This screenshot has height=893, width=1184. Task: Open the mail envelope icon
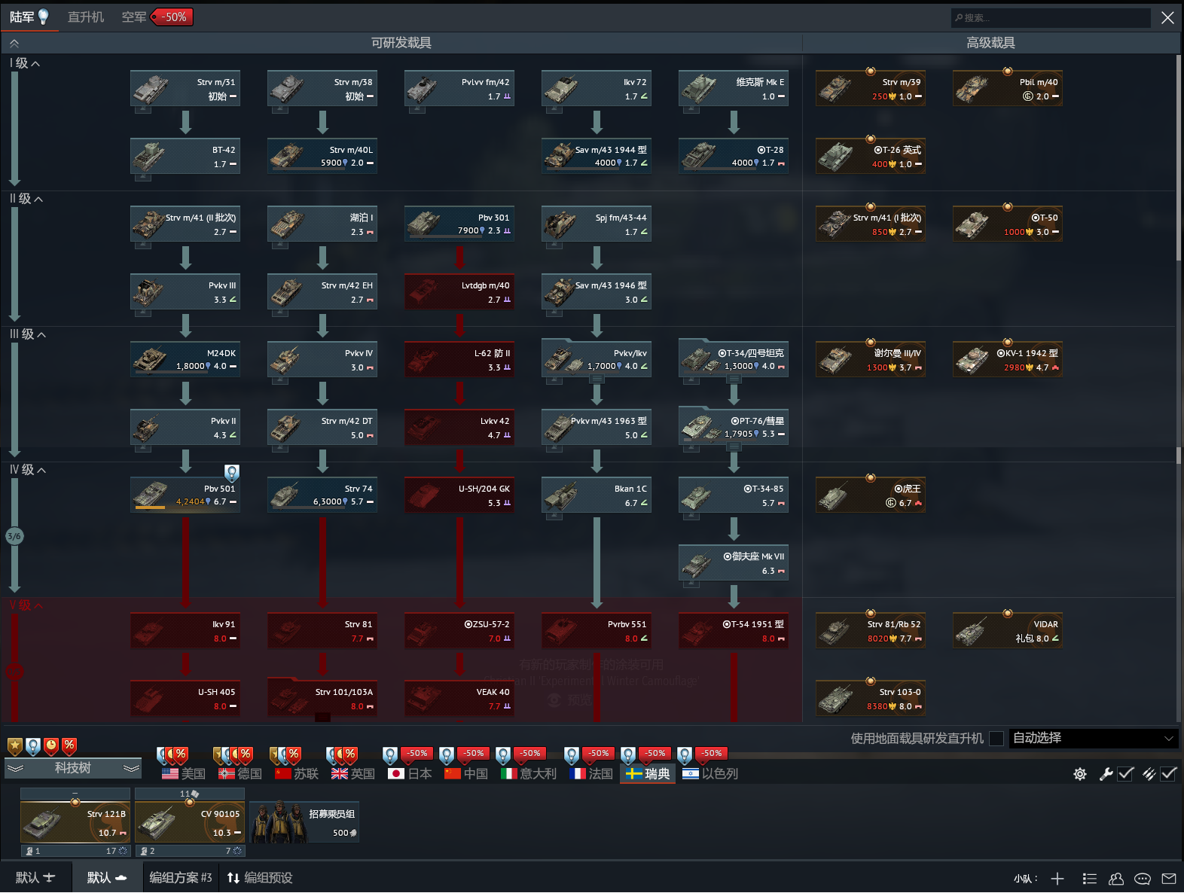pos(1169,879)
